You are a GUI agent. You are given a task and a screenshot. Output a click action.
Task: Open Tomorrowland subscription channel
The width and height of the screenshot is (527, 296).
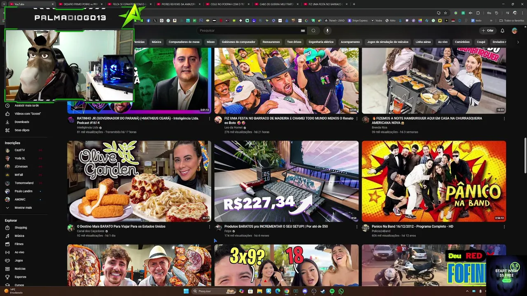click(x=24, y=183)
